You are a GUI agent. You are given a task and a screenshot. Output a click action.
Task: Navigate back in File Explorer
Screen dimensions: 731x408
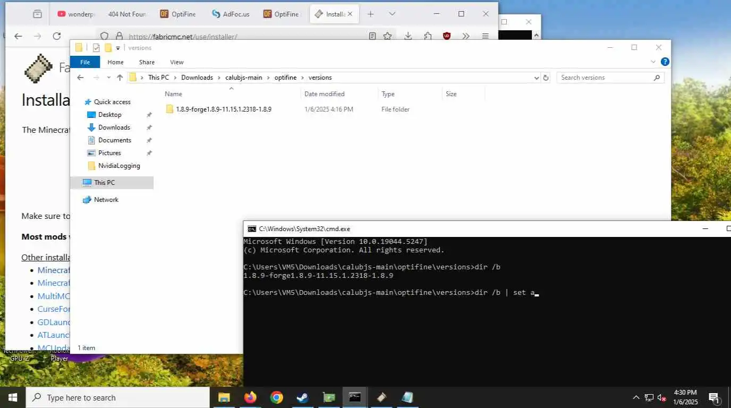point(81,78)
